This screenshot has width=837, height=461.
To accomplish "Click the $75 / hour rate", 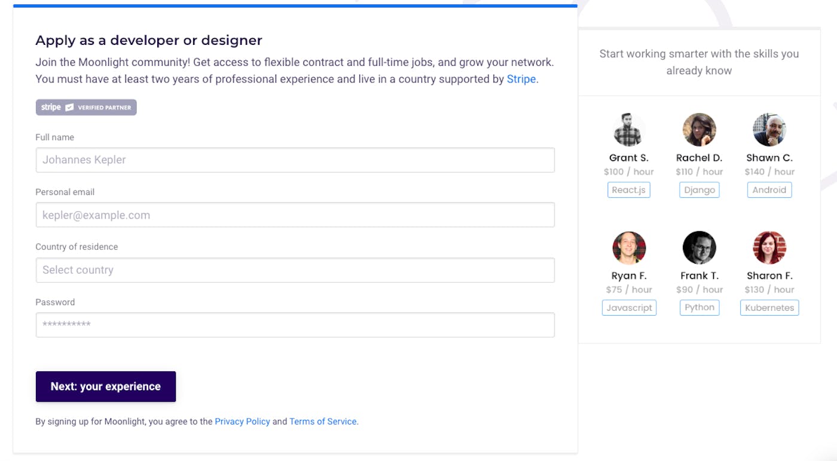I will [629, 289].
